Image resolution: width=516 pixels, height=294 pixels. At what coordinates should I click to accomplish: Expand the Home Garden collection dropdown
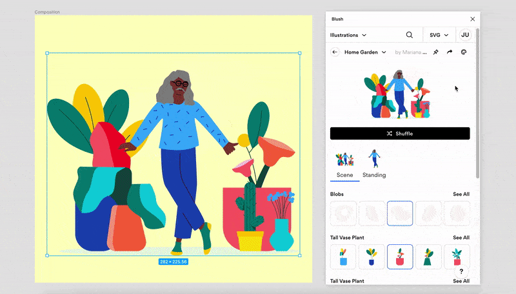coord(365,52)
